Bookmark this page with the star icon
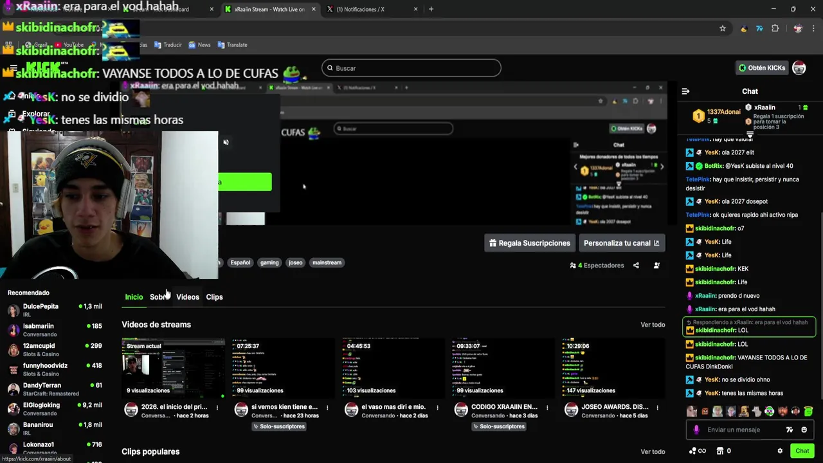The image size is (823, 463). coord(723,28)
